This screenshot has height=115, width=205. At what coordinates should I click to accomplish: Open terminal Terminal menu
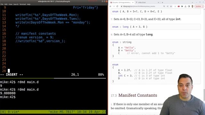[23, 4]
